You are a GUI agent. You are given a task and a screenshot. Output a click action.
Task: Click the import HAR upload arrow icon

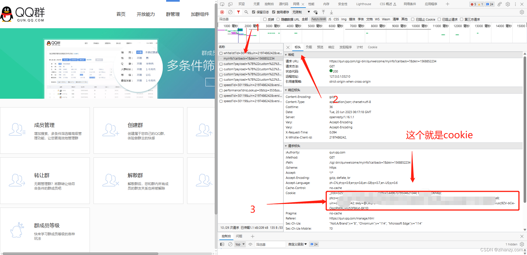click(324, 12)
